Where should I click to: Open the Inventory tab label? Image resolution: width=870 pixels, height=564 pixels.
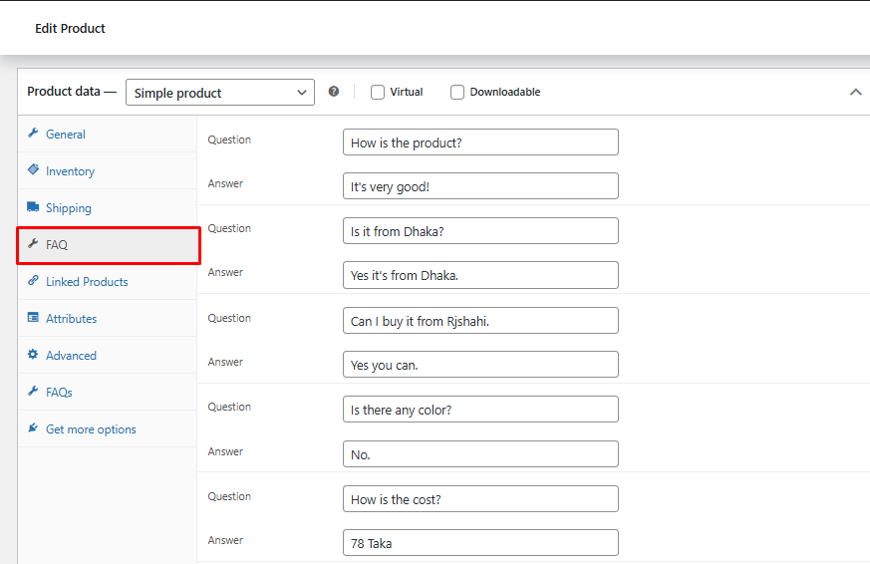70,171
